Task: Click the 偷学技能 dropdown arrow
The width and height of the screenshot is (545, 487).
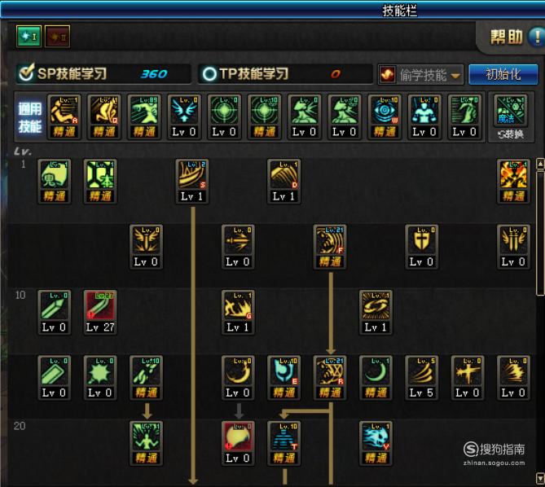Action: point(455,76)
